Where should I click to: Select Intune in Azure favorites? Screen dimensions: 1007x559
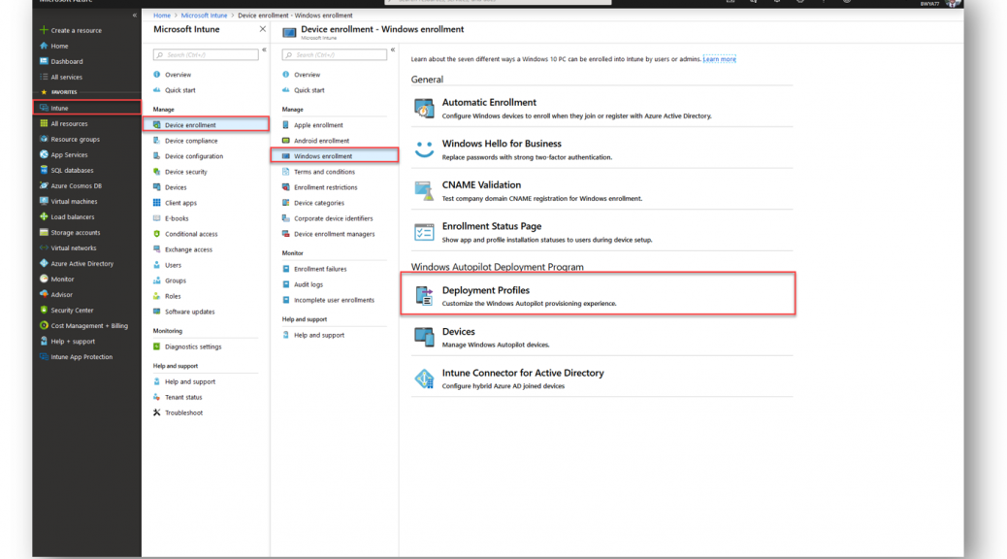pyautogui.click(x=87, y=108)
